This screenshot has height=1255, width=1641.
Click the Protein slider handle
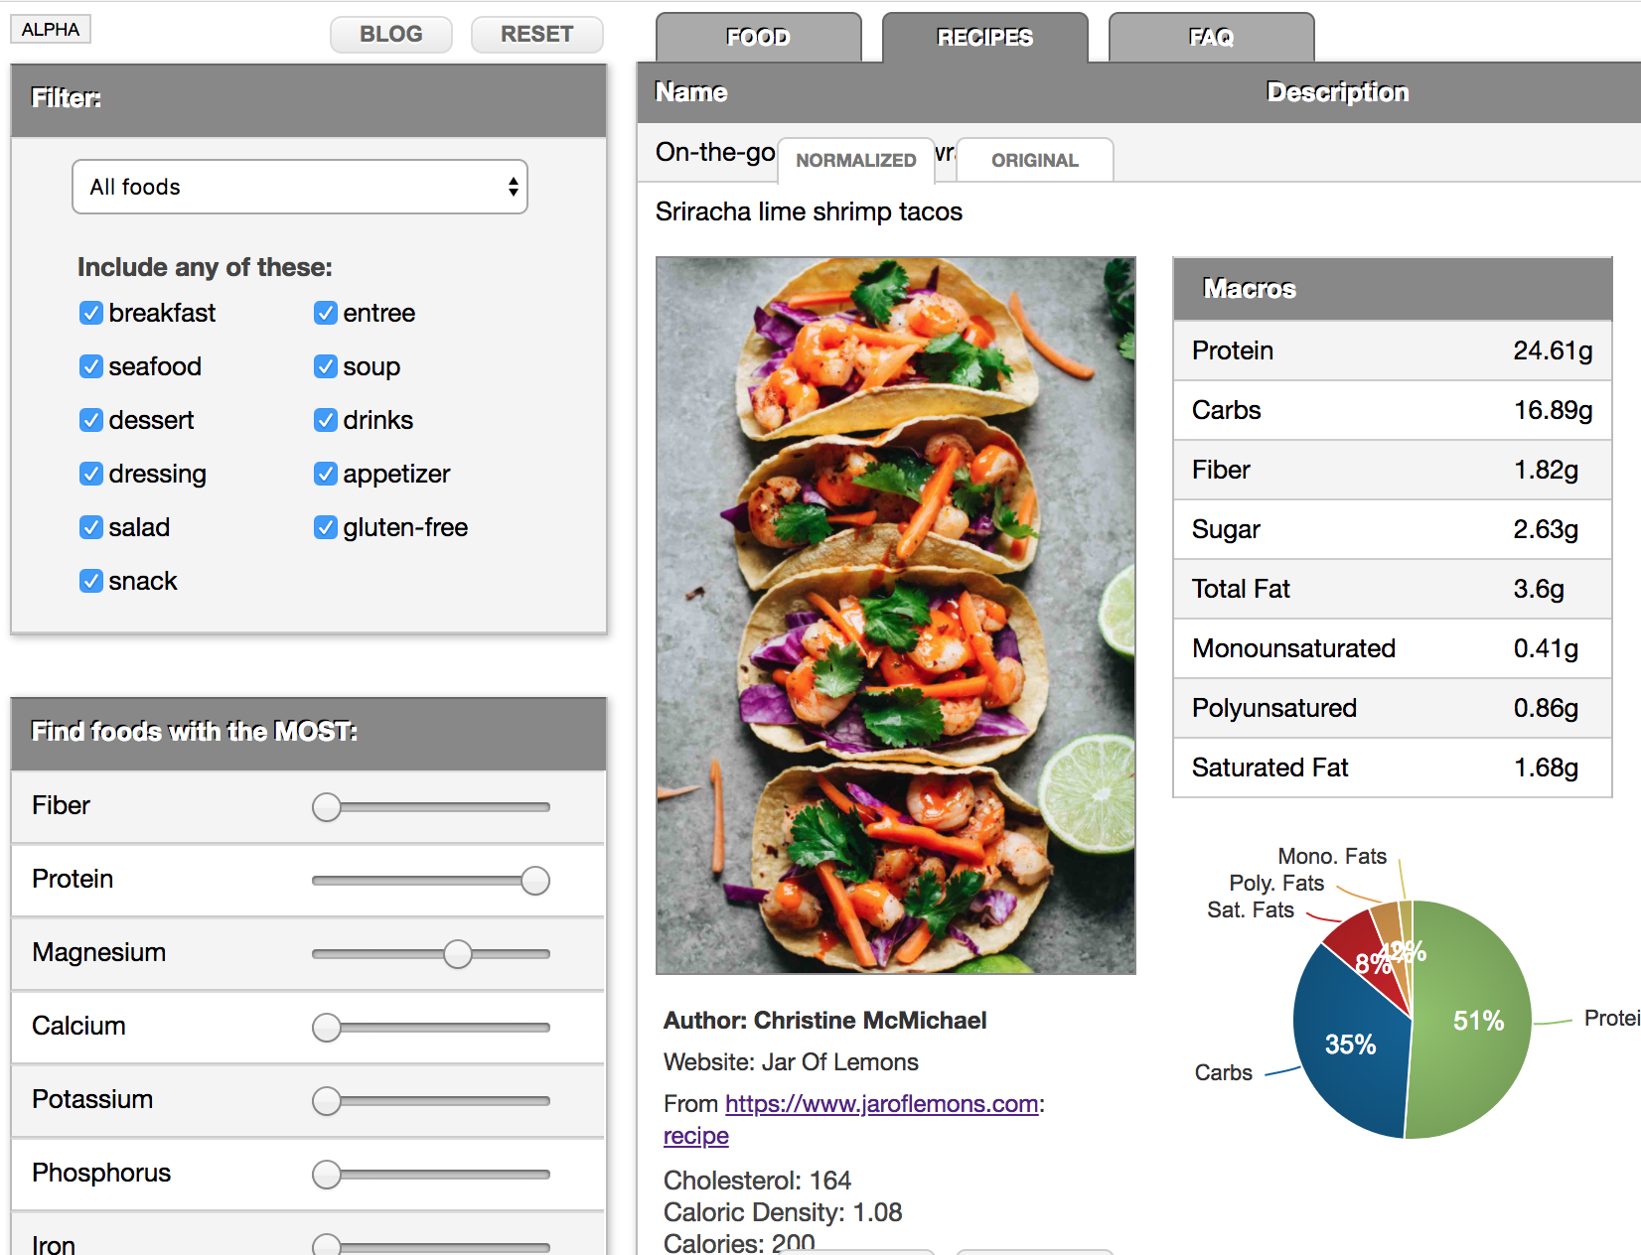(x=535, y=881)
